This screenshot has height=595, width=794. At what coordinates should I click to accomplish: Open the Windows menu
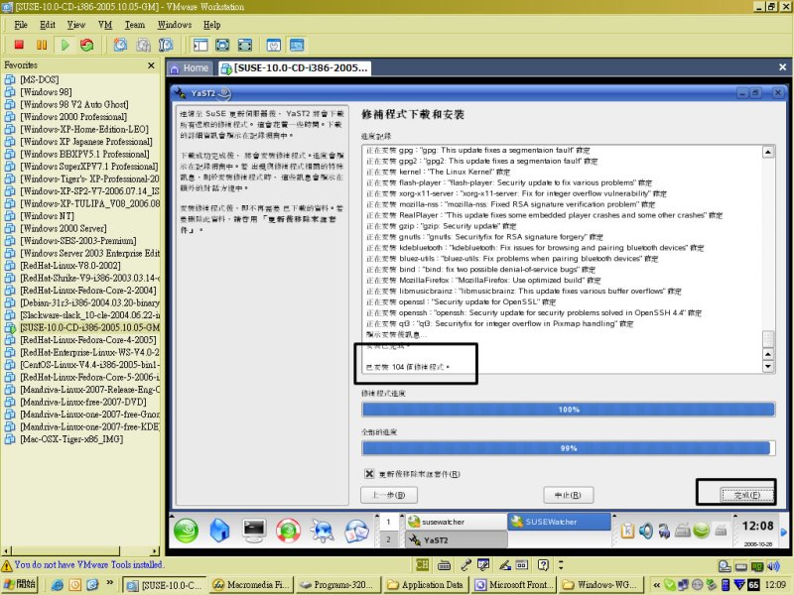coord(175,25)
